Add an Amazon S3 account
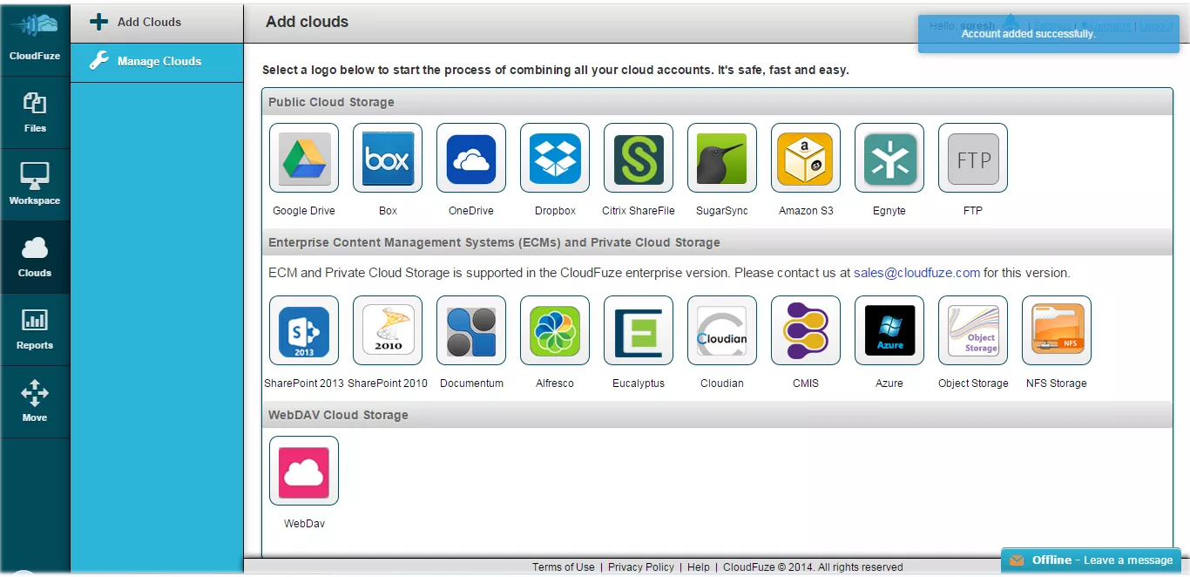 (x=806, y=158)
